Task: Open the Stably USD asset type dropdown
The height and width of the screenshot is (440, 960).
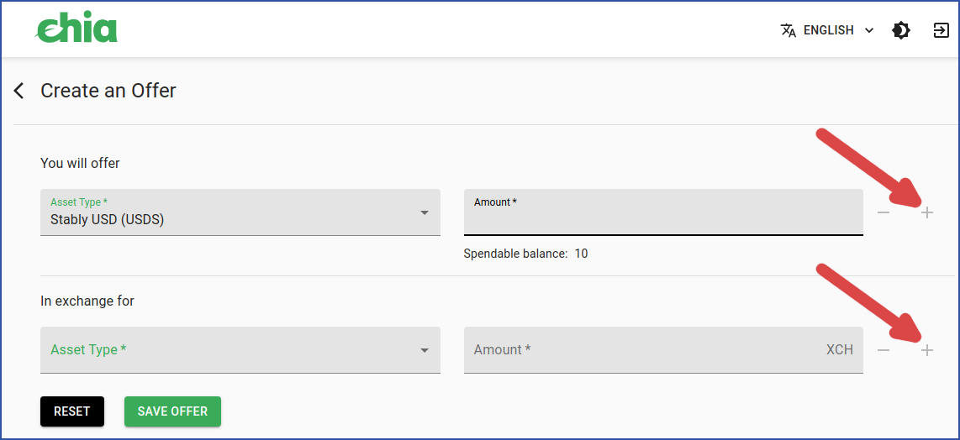Action: pyautogui.click(x=240, y=212)
